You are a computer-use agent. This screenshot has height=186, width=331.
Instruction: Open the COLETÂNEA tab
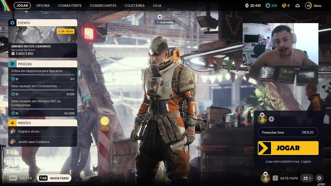coord(134,5)
